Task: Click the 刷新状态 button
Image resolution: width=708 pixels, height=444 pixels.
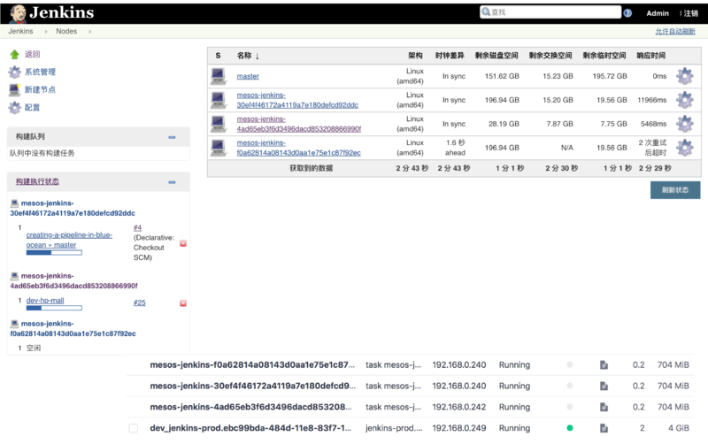Action: [x=675, y=190]
